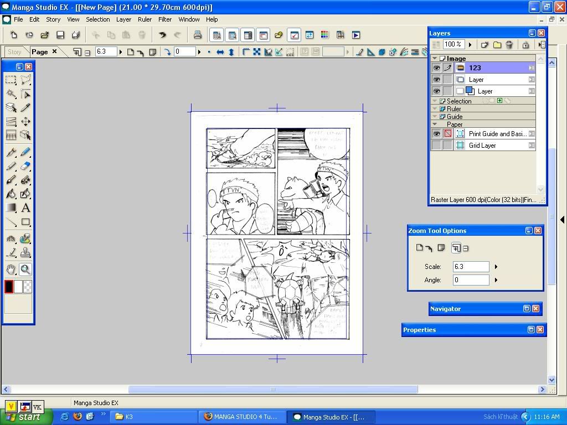Image resolution: width=567 pixels, height=425 pixels.
Task: Select the Firefox icon in quick launch
Action: coord(78,416)
